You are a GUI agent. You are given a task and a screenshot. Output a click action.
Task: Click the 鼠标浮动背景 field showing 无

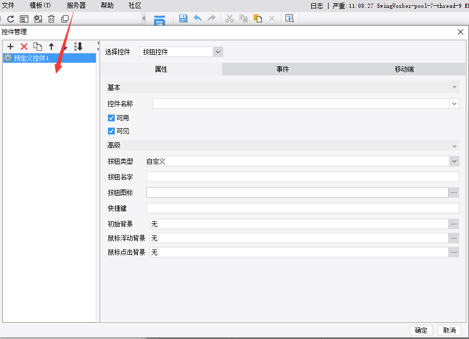299,238
